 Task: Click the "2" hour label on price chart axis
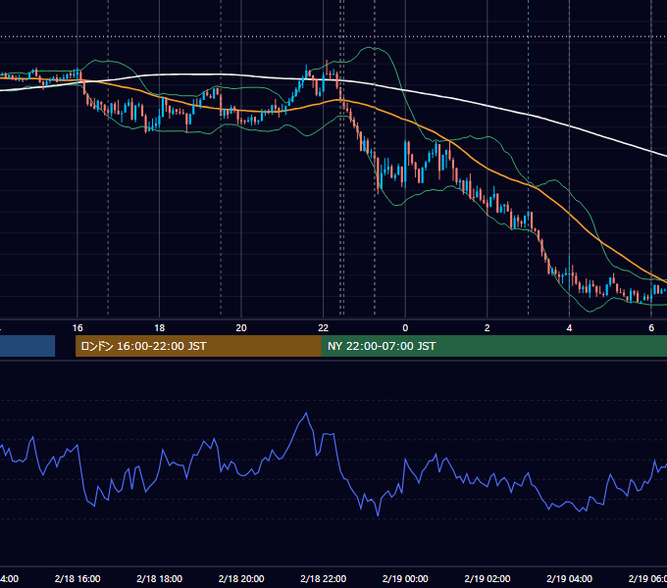coord(487,328)
